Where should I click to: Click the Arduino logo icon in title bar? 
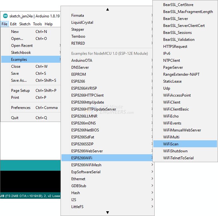pyautogui.click(x=5, y=16)
